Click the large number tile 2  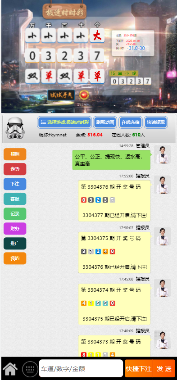point(65,56)
